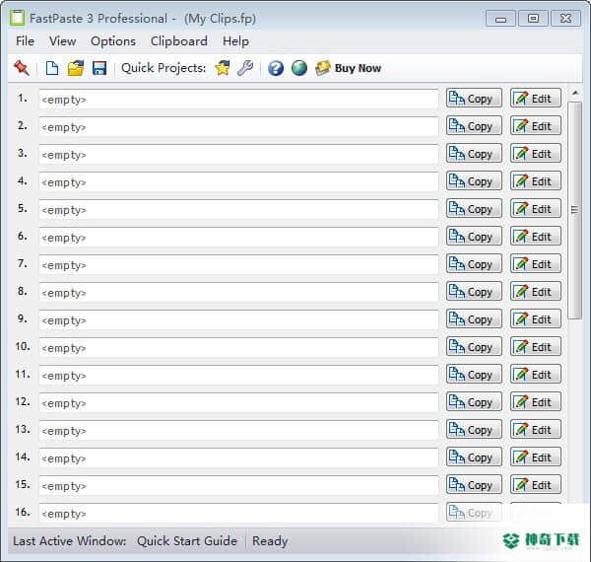Edit clip slot 15

coord(536,484)
